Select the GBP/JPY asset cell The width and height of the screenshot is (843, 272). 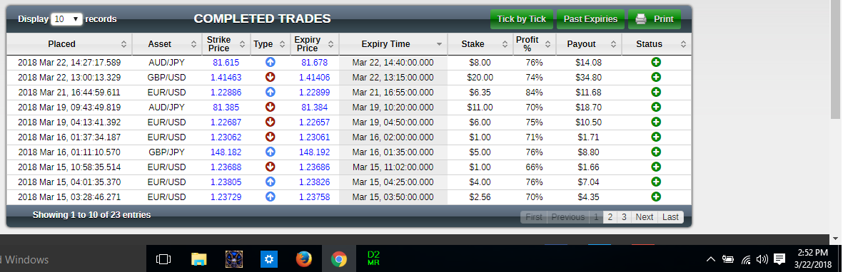166,152
